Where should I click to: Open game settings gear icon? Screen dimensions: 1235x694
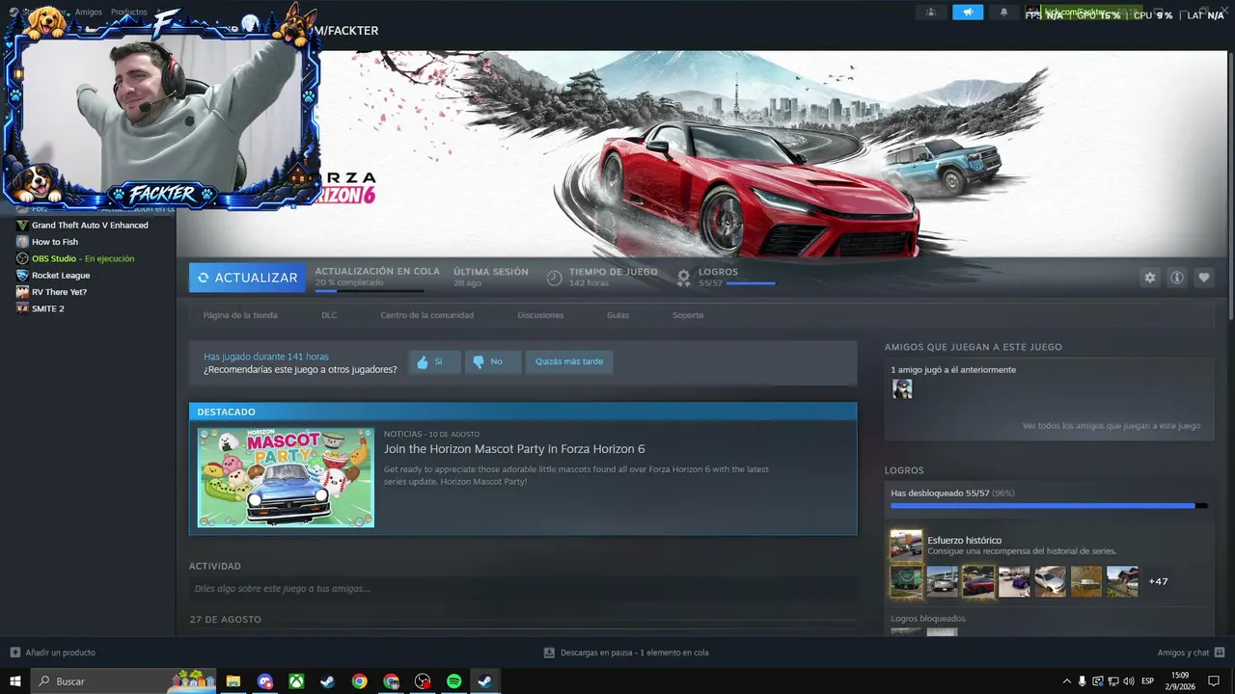[x=1150, y=278]
